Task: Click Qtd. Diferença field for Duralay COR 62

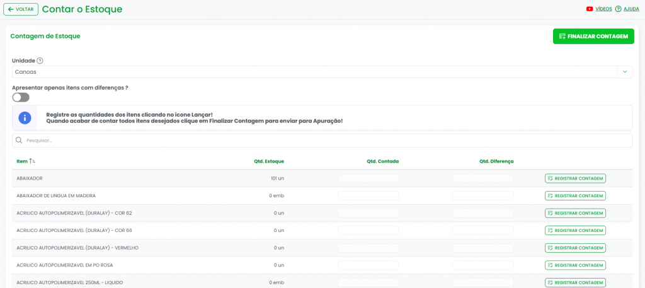Action: [482, 213]
